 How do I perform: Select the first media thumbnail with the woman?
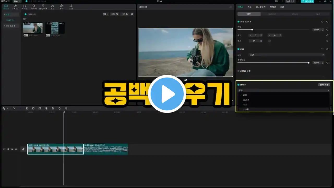[33, 28]
